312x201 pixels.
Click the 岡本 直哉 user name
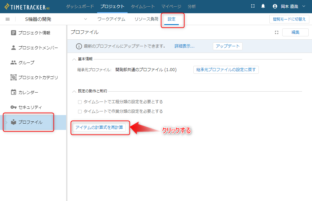(x=290, y=6)
